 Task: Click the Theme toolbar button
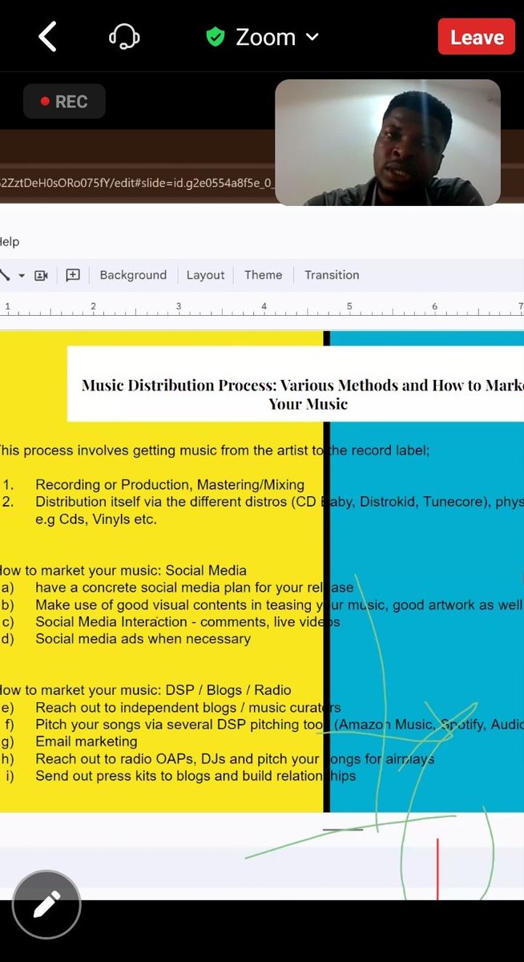tap(263, 275)
